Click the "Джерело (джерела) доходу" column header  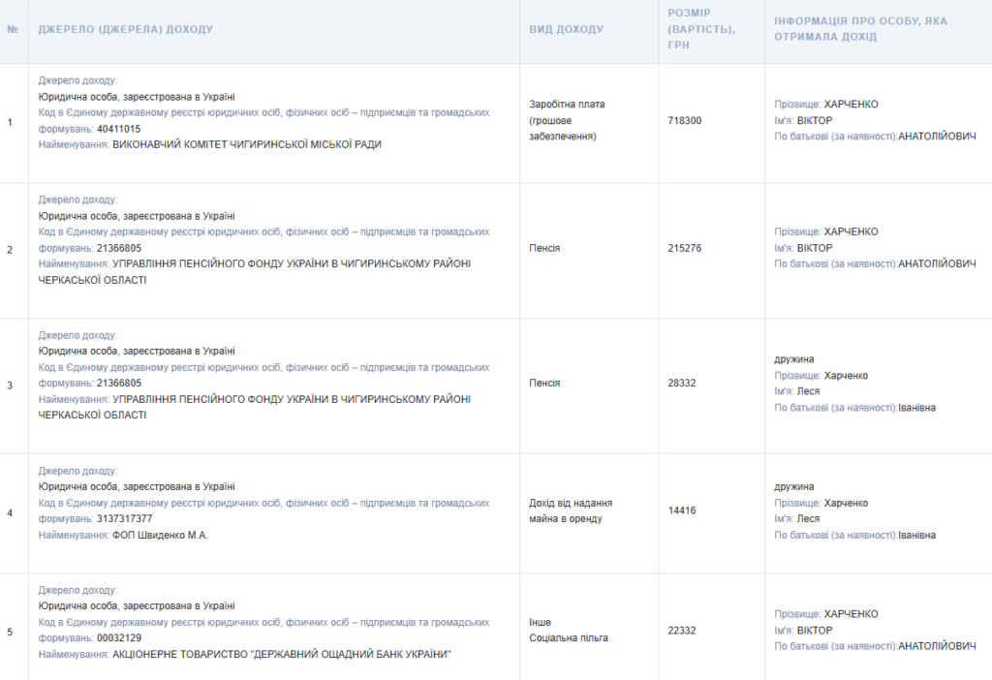[125, 29]
